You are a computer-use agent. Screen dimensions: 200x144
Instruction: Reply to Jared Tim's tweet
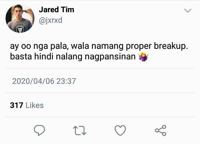(39, 130)
